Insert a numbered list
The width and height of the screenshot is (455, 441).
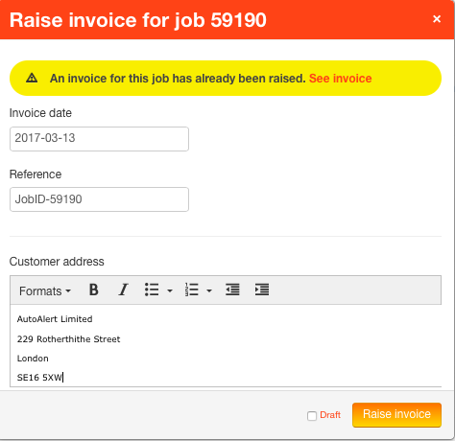point(192,290)
